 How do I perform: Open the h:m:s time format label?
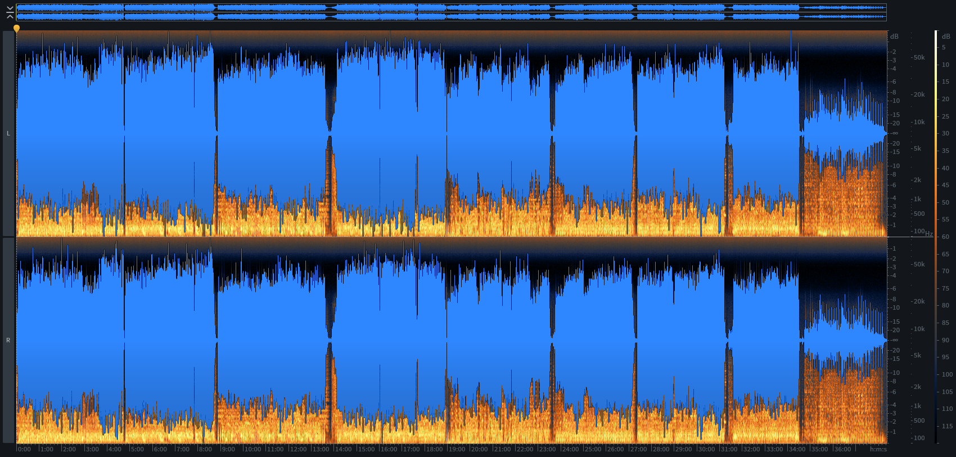pyautogui.click(x=878, y=449)
